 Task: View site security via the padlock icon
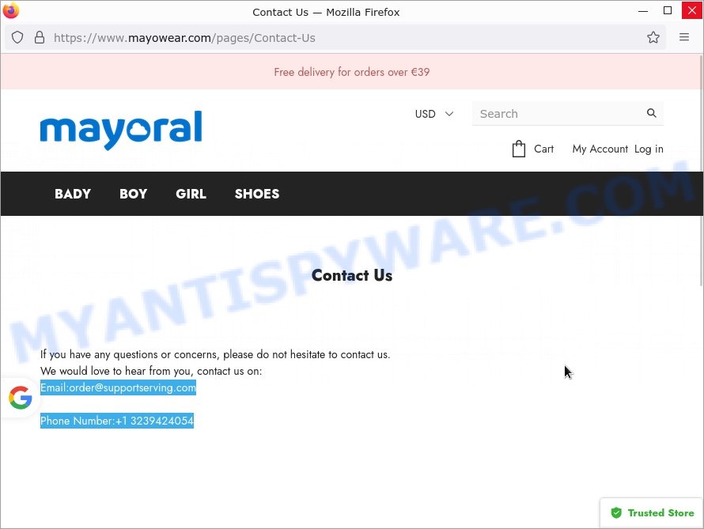click(x=40, y=37)
